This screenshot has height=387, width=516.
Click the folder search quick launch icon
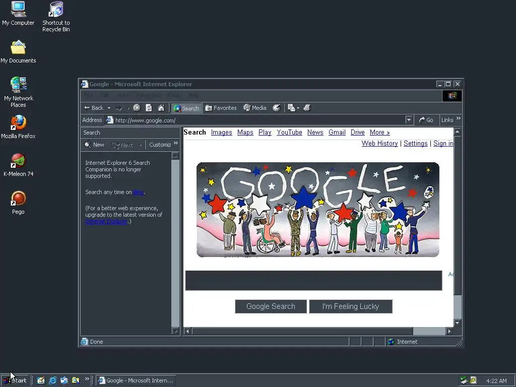pos(76,380)
